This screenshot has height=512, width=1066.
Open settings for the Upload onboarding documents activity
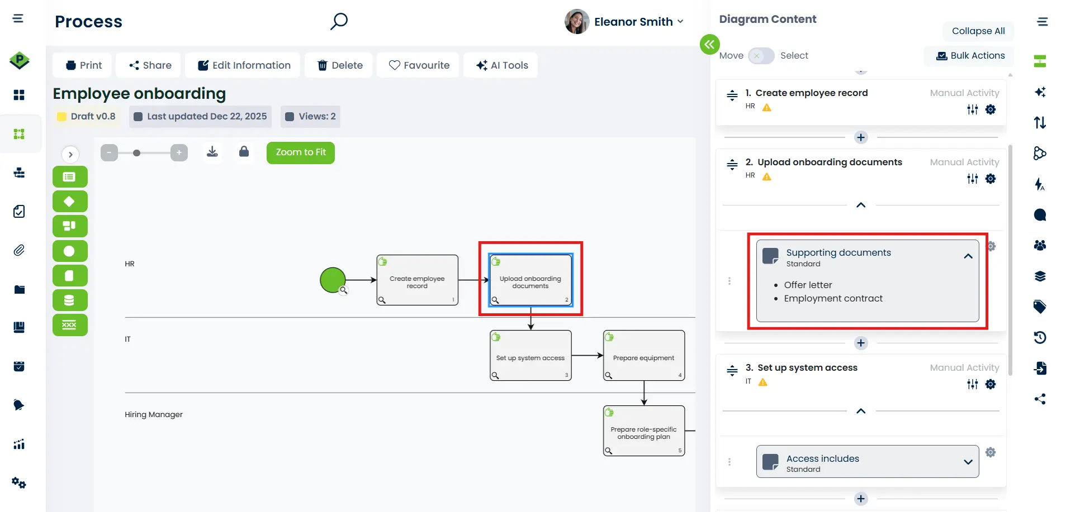(991, 179)
